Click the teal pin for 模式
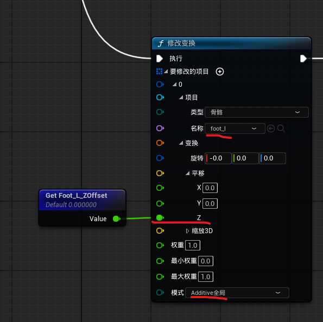The image size is (323, 322). click(x=160, y=293)
